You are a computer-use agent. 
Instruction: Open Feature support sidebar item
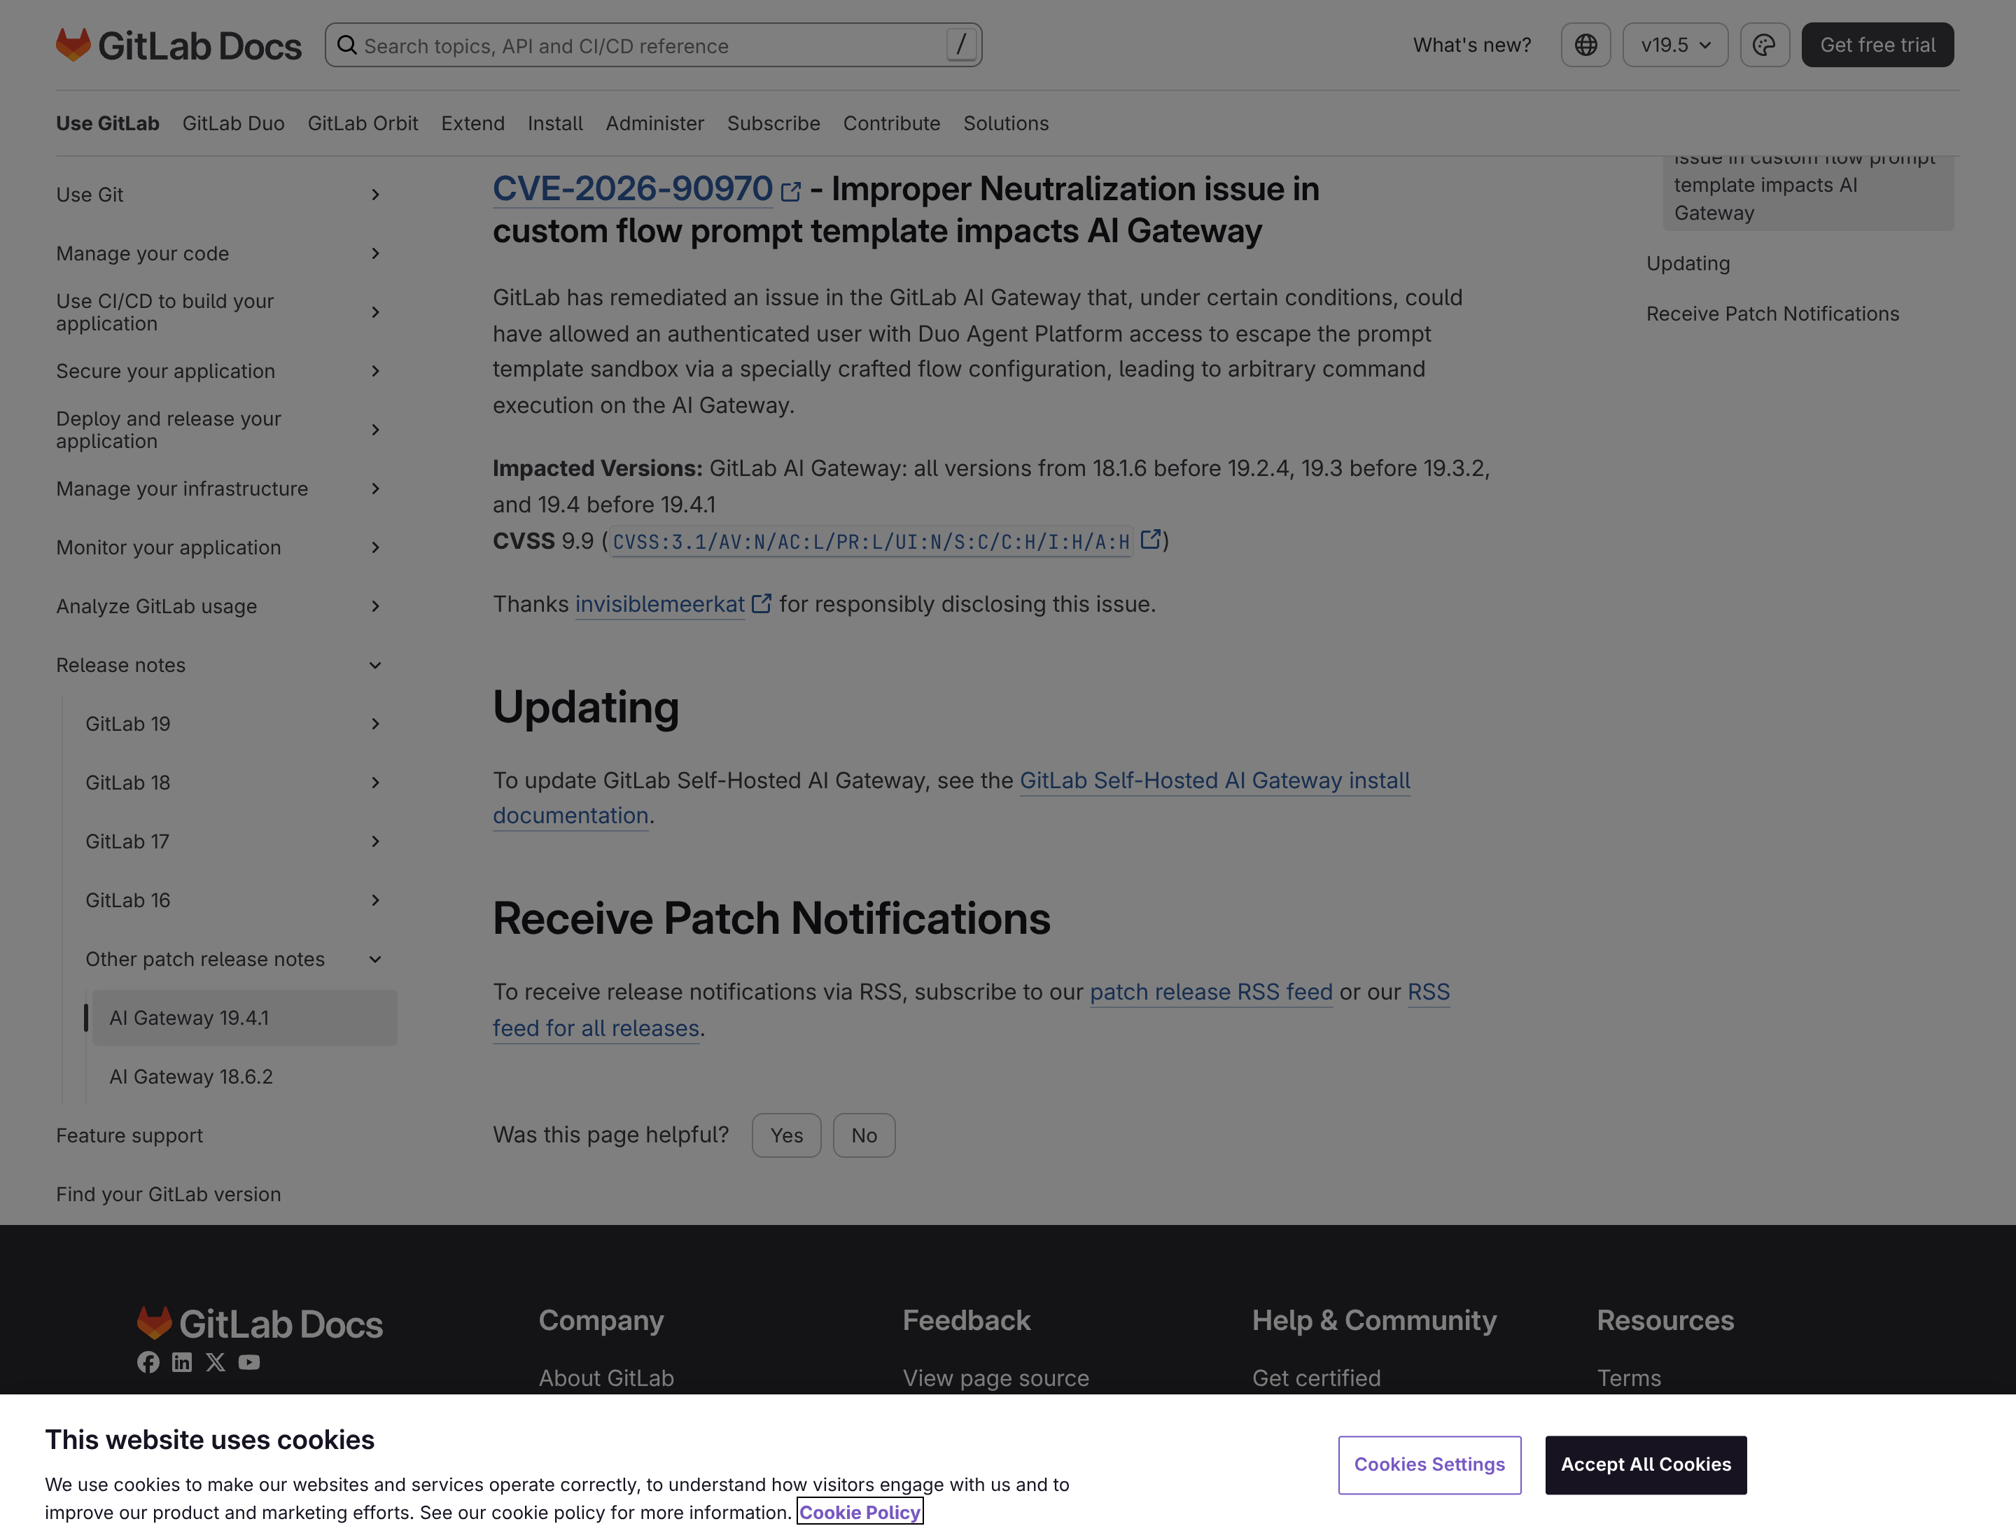coord(129,1135)
